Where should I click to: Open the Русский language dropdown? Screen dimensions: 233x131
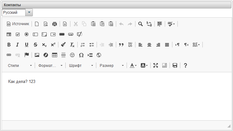point(29,13)
